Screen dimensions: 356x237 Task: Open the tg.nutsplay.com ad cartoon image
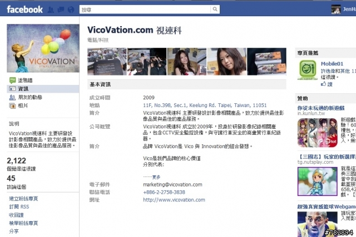coord(318,181)
